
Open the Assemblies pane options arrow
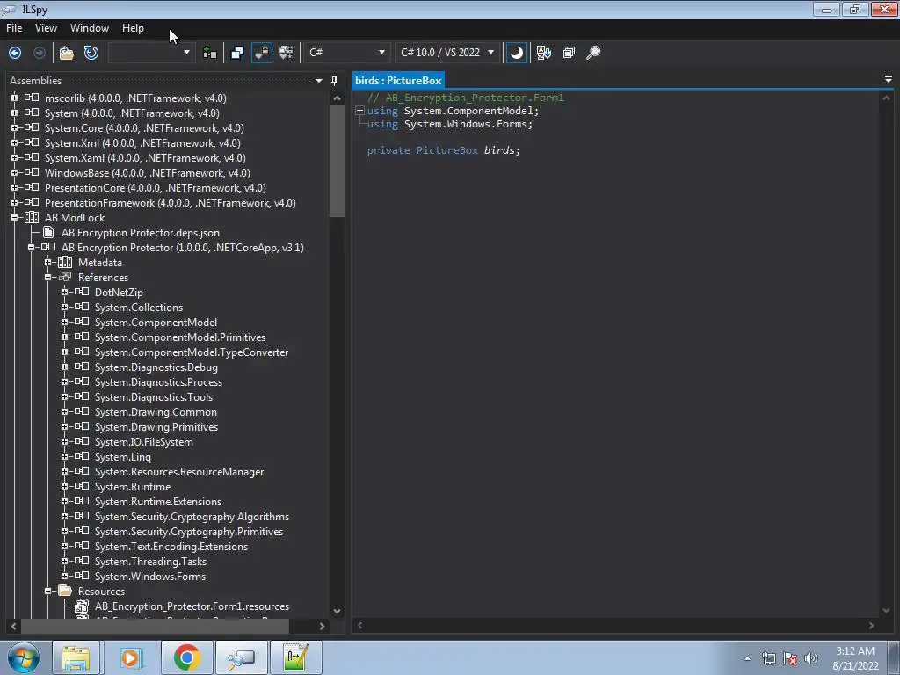[319, 81]
